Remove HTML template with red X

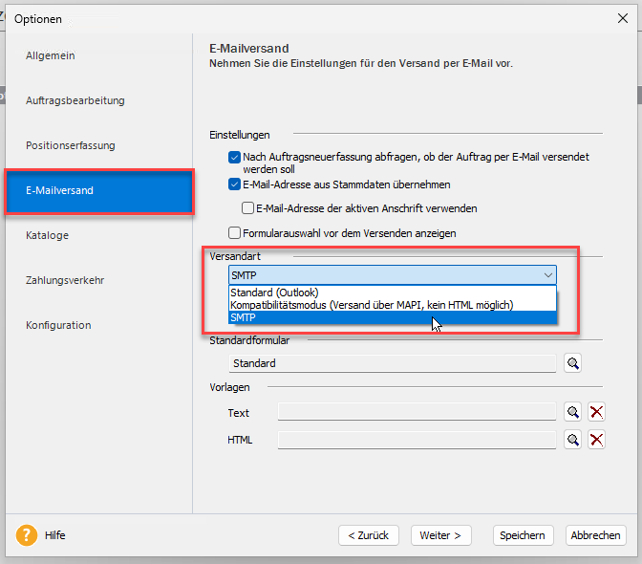click(x=596, y=440)
